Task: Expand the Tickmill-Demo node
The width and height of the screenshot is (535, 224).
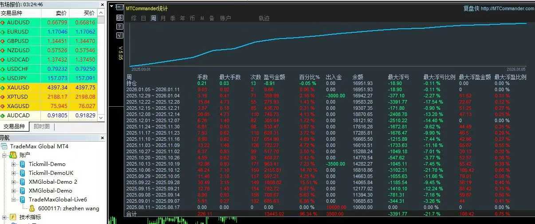Action: click(13, 164)
